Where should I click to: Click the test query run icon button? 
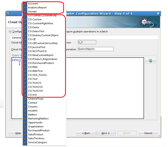150,61
